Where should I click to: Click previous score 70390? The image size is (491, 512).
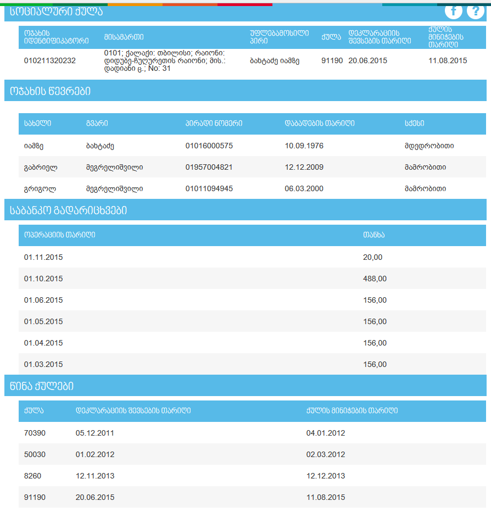35,433
